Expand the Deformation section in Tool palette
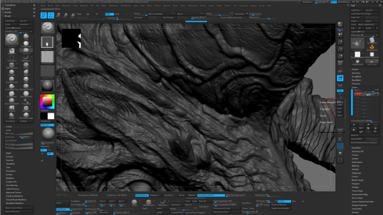383x215 pixels. pyautogui.click(x=357, y=162)
